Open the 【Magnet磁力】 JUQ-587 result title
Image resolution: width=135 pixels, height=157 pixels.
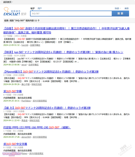[x=51, y=72]
